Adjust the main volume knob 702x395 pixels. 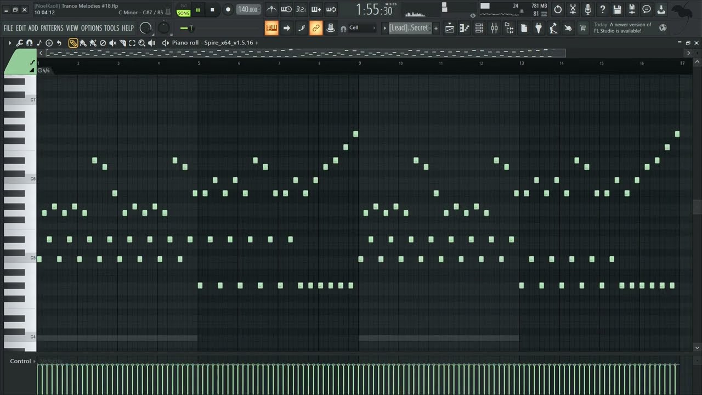145,27
